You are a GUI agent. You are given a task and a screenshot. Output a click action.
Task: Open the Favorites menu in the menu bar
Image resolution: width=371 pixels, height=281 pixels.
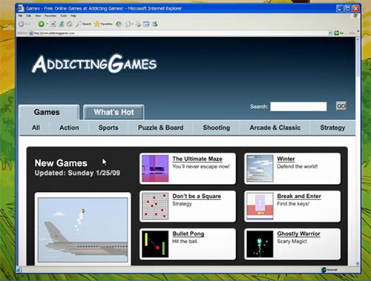pos(50,16)
